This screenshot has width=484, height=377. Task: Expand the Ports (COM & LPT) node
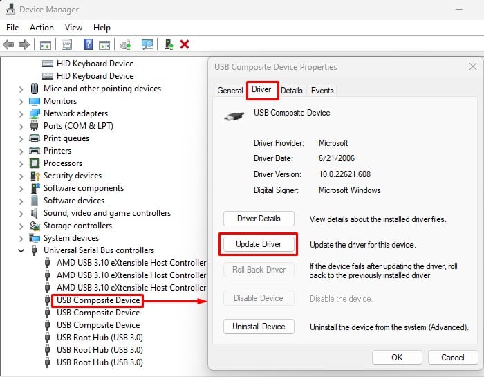click(x=21, y=127)
